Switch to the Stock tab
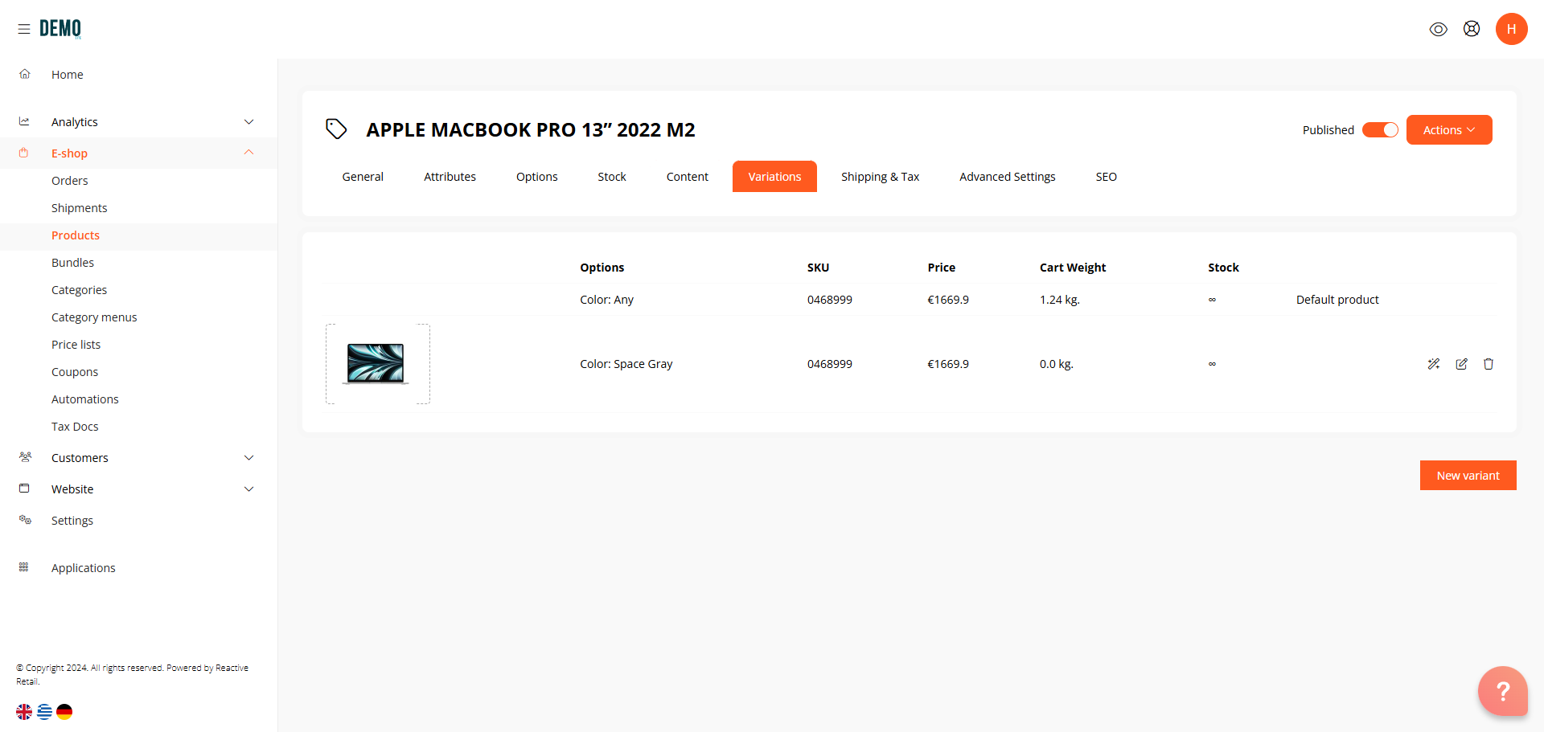1544x732 pixels. point(612,176)
